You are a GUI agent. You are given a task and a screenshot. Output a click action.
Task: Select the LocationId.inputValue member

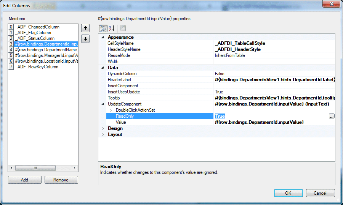coord(46,61)
